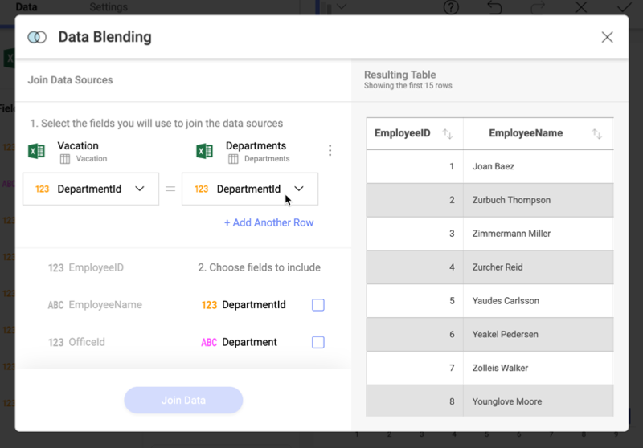Sort by EmployeeID column arrows
The height and width of the screenshot is (448, 643).
click(448, 134)
